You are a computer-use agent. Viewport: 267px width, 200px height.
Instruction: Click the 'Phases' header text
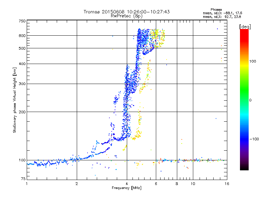click(216, 10)
